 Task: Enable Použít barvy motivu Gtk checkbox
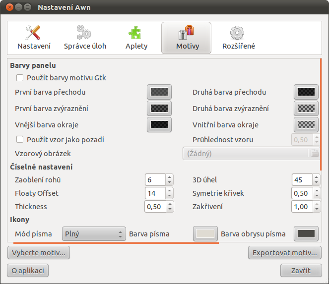(20, 78)
